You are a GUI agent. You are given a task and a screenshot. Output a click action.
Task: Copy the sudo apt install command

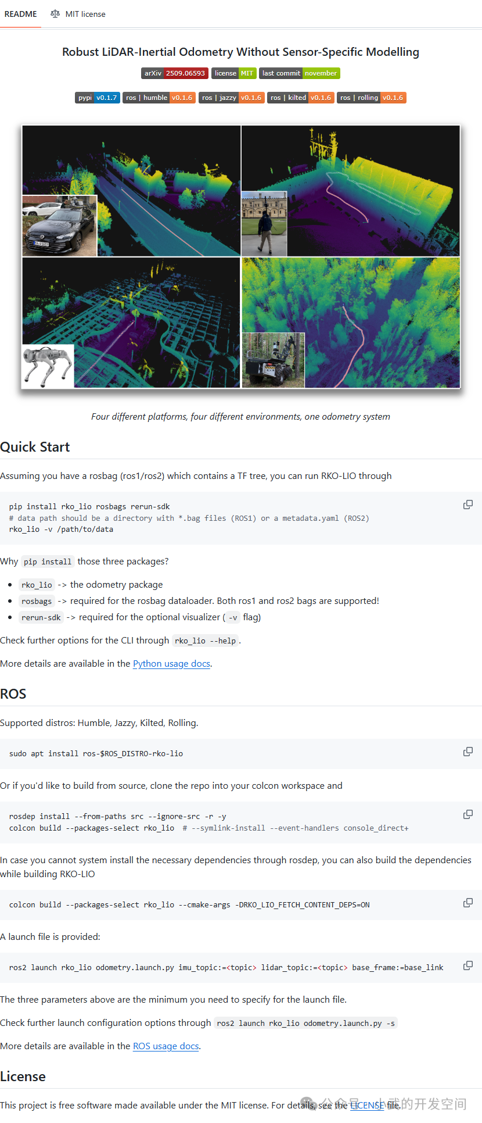click(468, 752)
